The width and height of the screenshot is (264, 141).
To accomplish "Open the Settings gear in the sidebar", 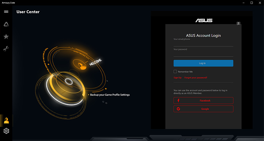I will point(6,131).
